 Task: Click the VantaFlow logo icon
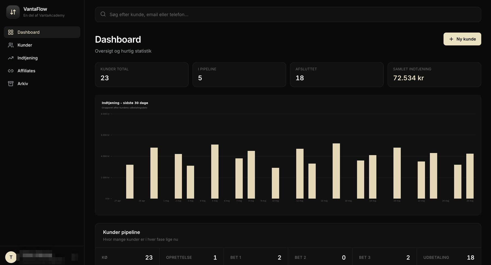(13, 12)
